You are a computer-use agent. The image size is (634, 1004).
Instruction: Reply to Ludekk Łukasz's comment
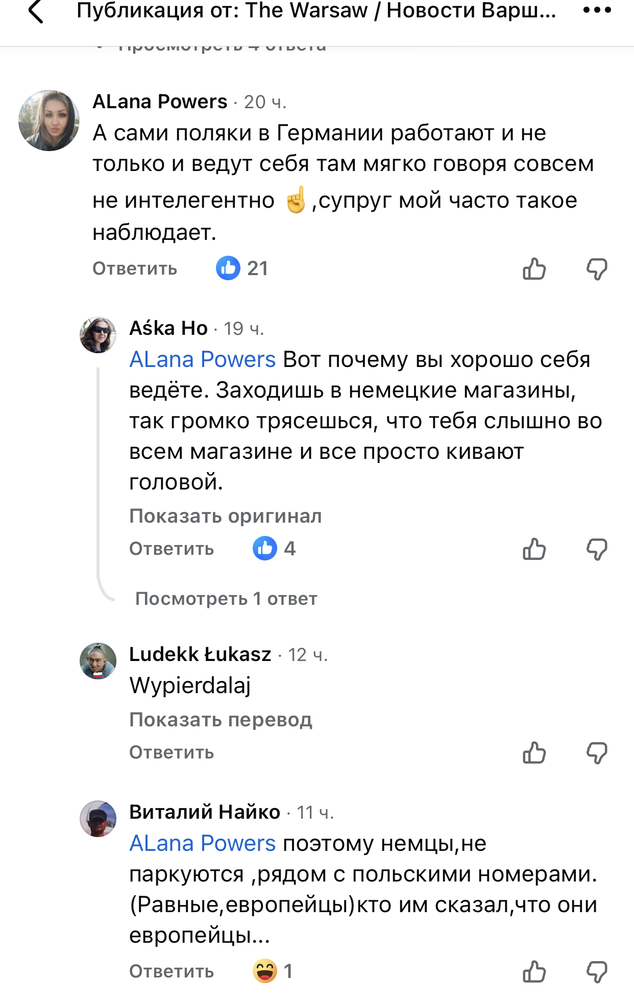point(172,752)
